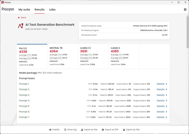
Task: Go back via the Back link
Action: click(x=24, y=18)
